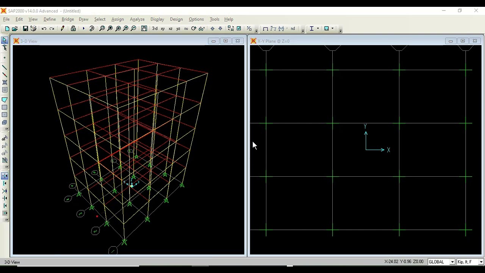485x273 pixels.
Task: Expand the I-section design dropdown arrow
Action: pos(318,28)
